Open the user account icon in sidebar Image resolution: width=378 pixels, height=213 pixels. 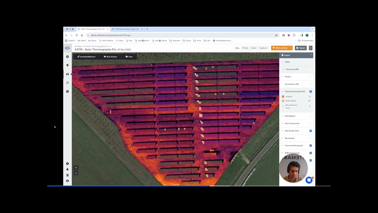(67, 181)
